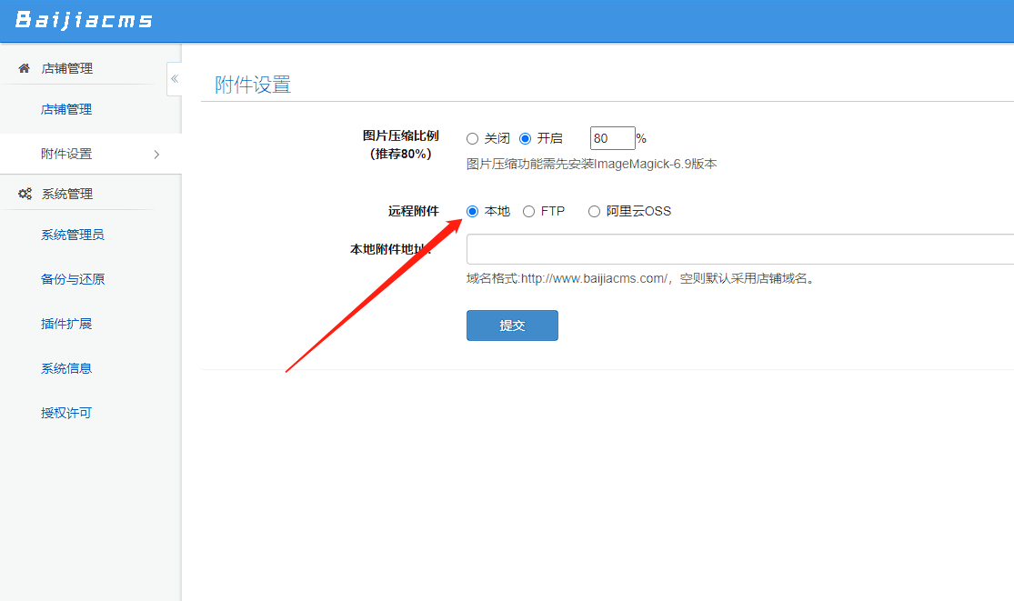Click the 80 percent compression value field
This screenshot has width=1014, height=601.
[x=611, y=138]
